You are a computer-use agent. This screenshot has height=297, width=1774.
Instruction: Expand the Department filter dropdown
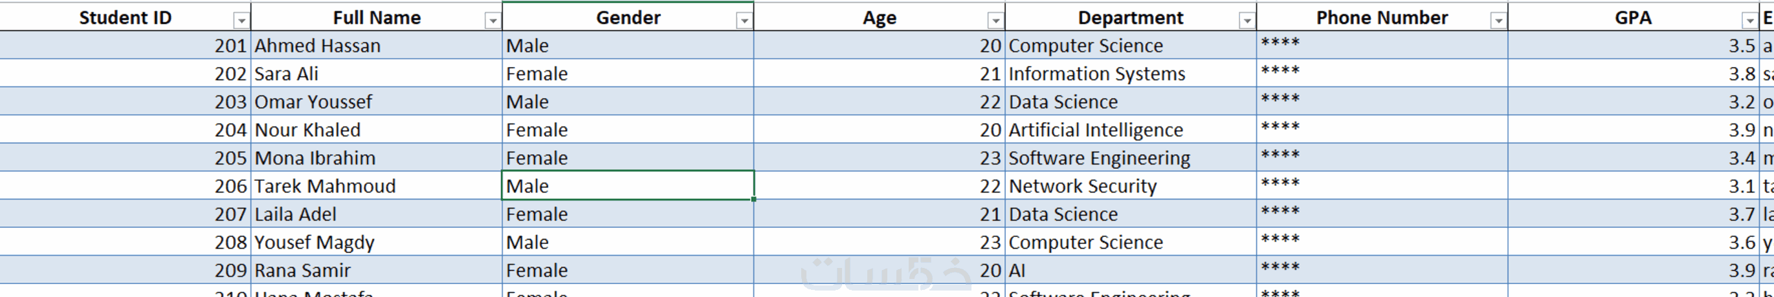click(x=1247, y=21)
